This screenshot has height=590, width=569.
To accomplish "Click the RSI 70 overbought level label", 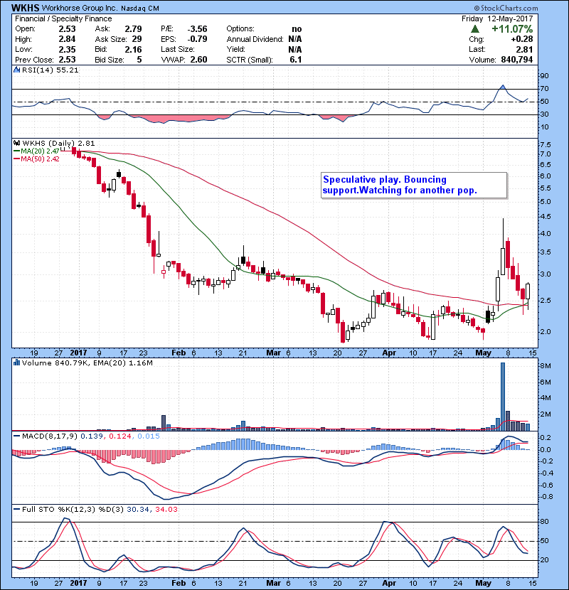I will [x=545, y=89].
